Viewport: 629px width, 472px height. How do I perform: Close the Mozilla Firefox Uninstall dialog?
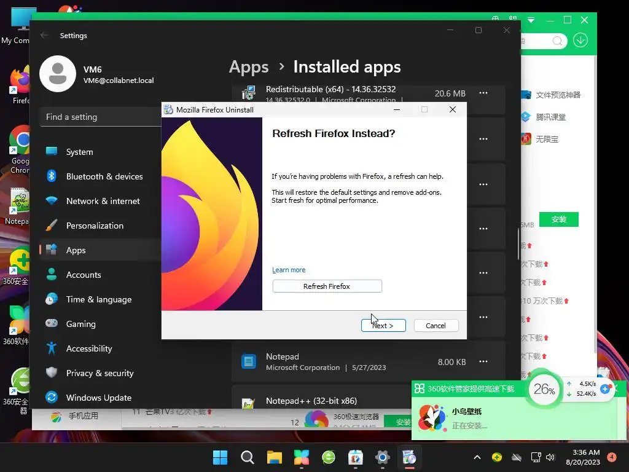pos(453,109)
